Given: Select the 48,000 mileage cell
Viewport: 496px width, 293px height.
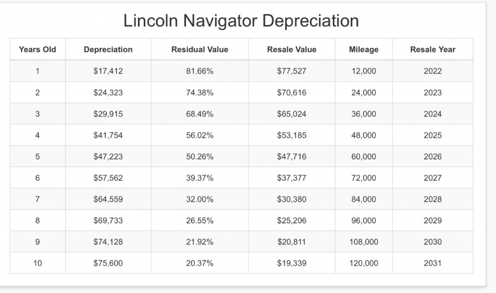Looking at the screenshot, I should 364,135.
